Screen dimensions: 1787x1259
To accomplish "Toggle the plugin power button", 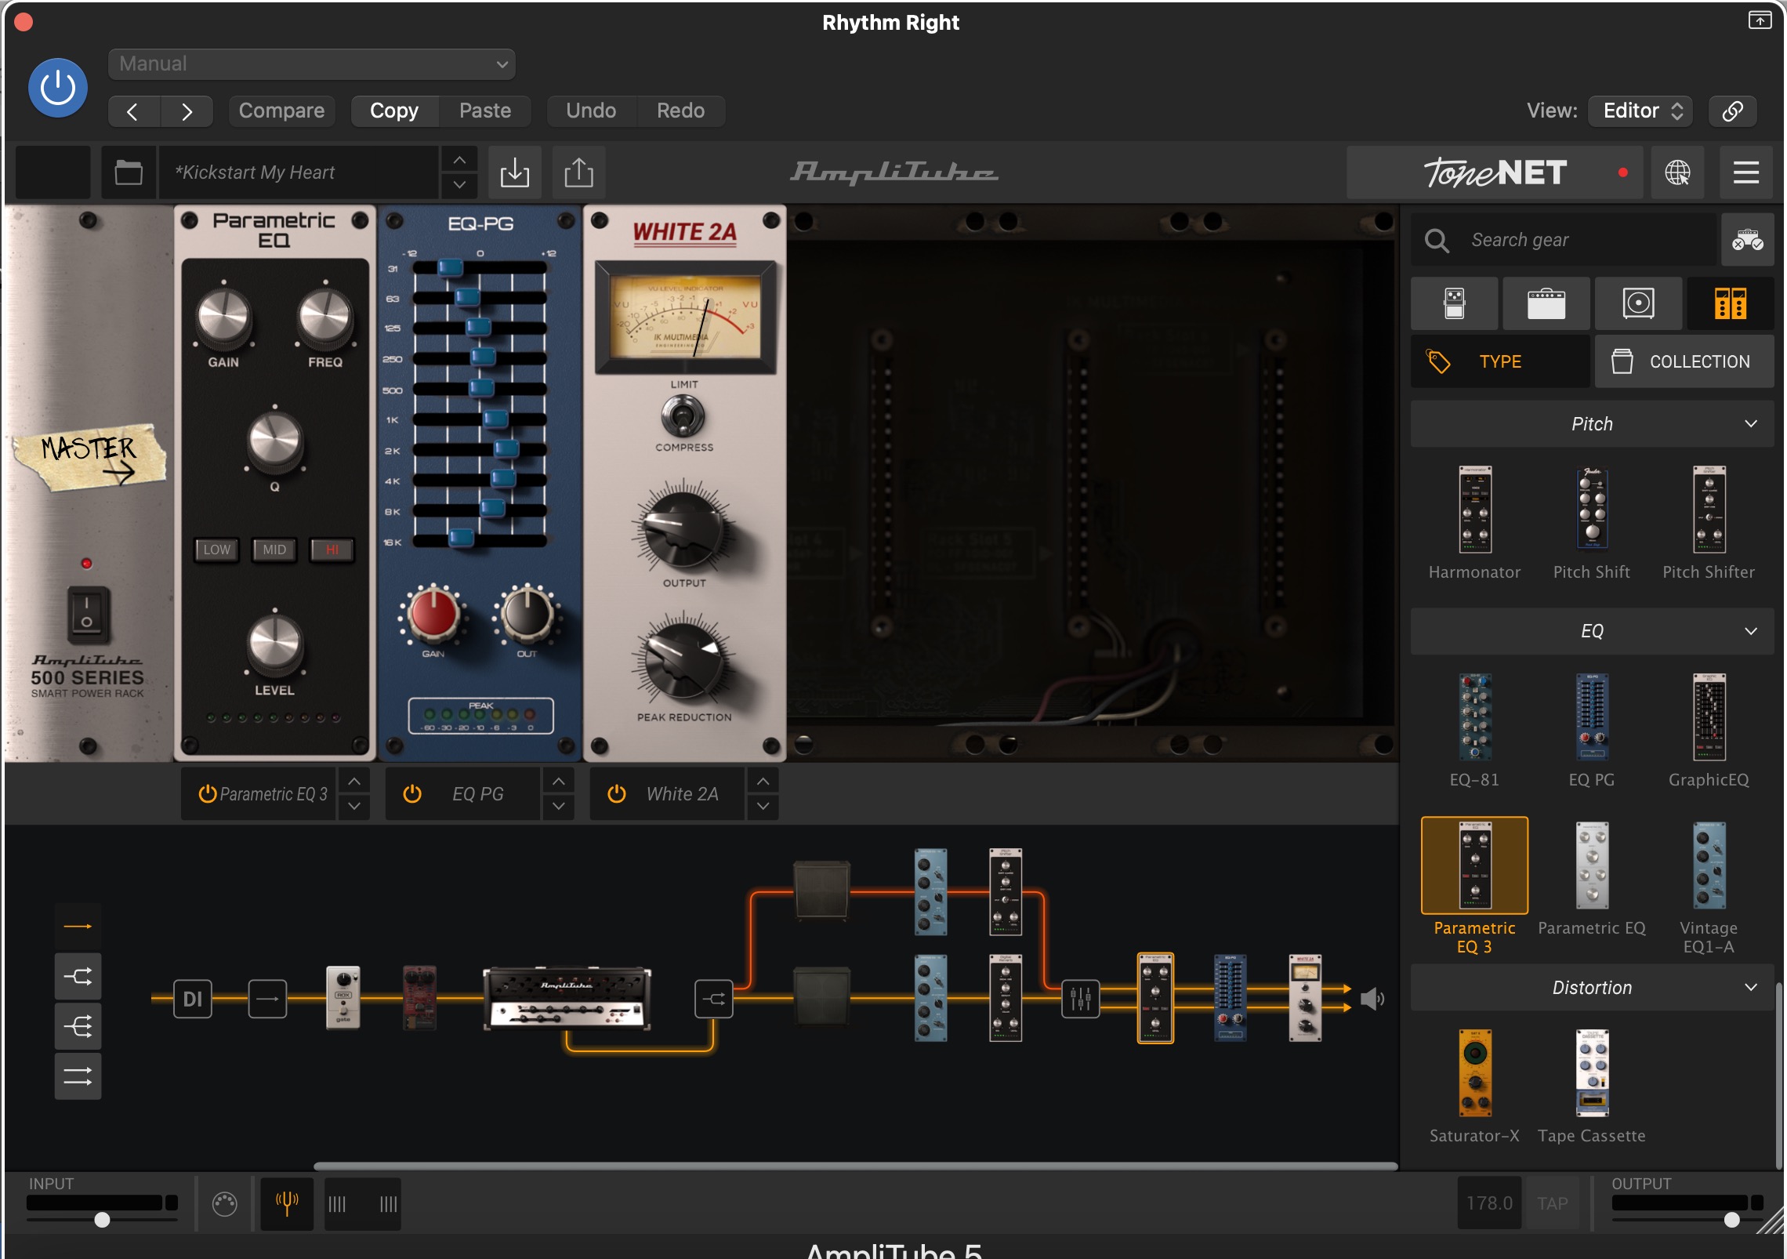I will [x=58, y=88].
